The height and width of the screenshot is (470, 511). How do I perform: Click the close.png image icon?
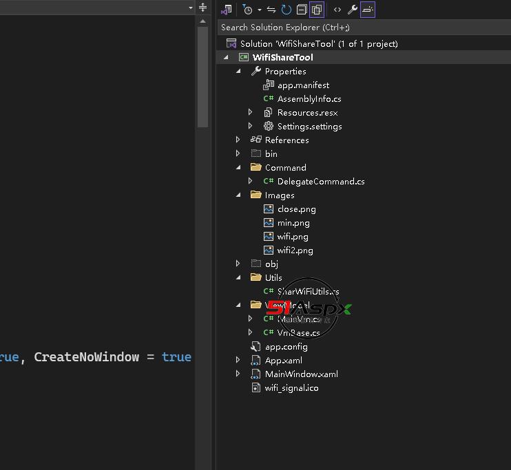pos(269,209)
